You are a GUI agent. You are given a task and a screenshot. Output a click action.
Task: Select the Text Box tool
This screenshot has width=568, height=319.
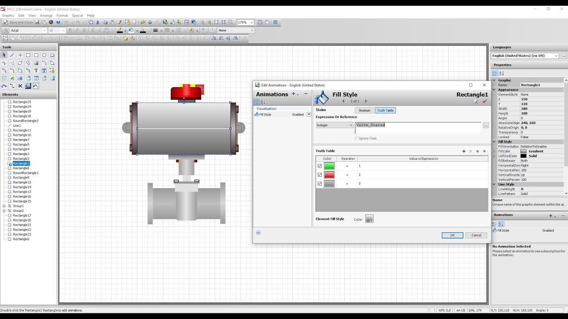[44, 70]
